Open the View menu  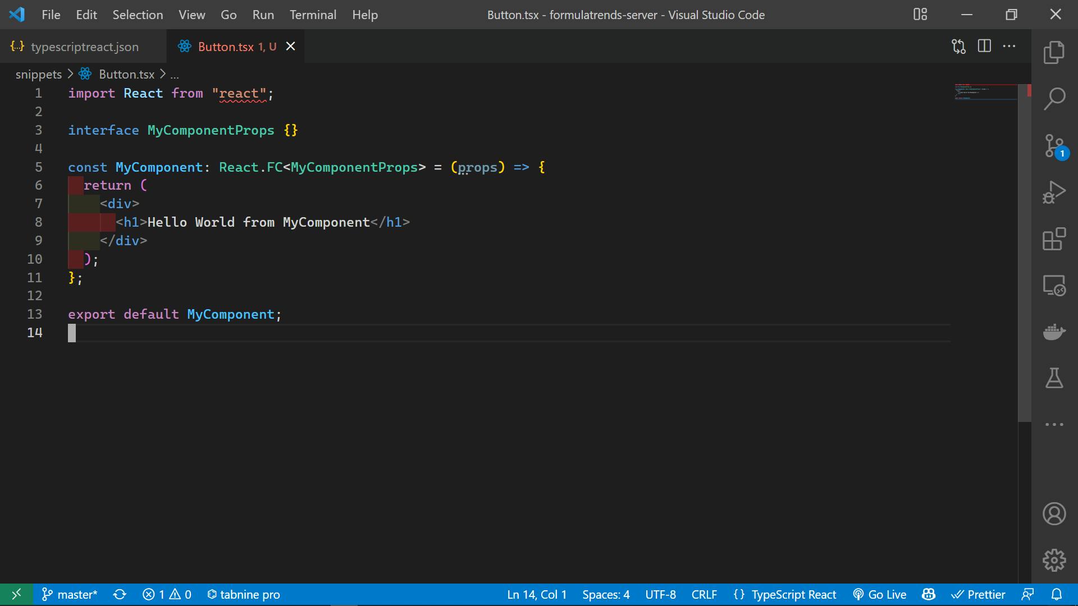pyautogui.click(x=191, y=15)
